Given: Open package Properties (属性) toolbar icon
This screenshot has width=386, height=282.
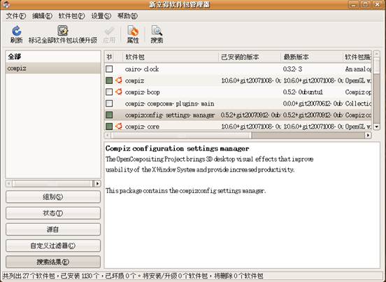Looking at the screenshot, I should 133,31.
